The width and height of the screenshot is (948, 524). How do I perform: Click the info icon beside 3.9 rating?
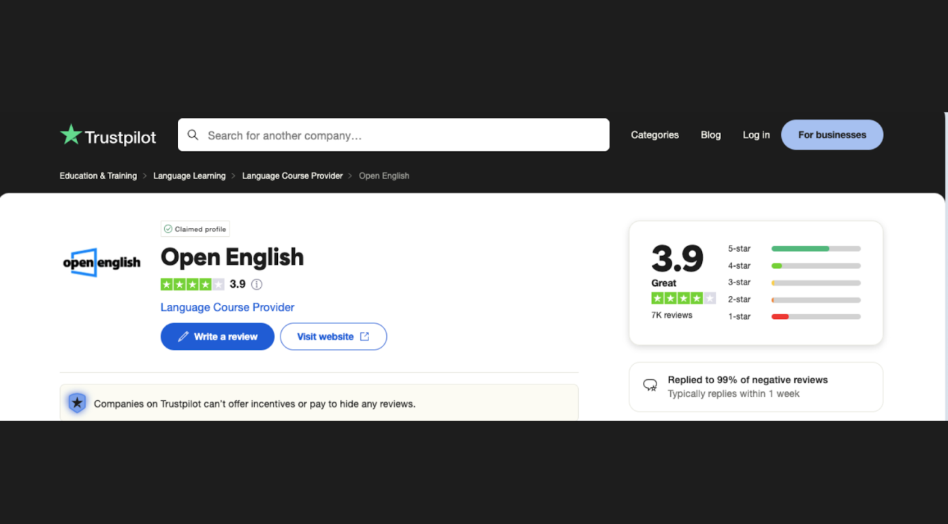pos(257,284)
